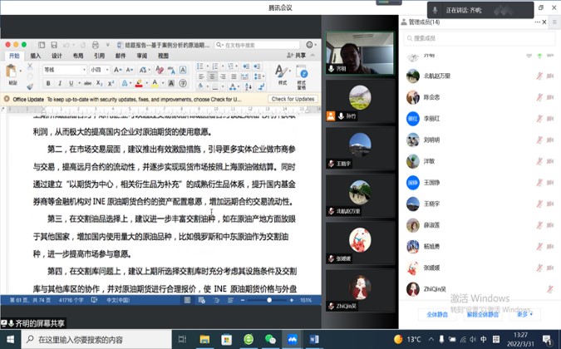The width and height of the screenshot is (561, 349).
Task: Toggle mute for ZhiQin吴 in member list
Action: (x=539, y=289)
